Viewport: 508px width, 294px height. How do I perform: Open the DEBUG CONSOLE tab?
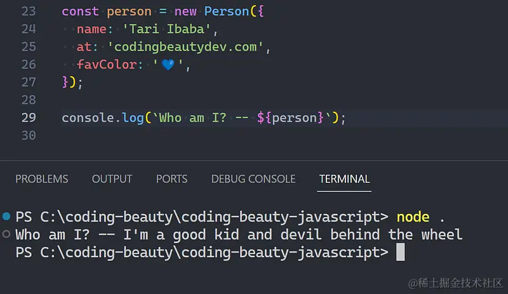click(x=253, y=179)
